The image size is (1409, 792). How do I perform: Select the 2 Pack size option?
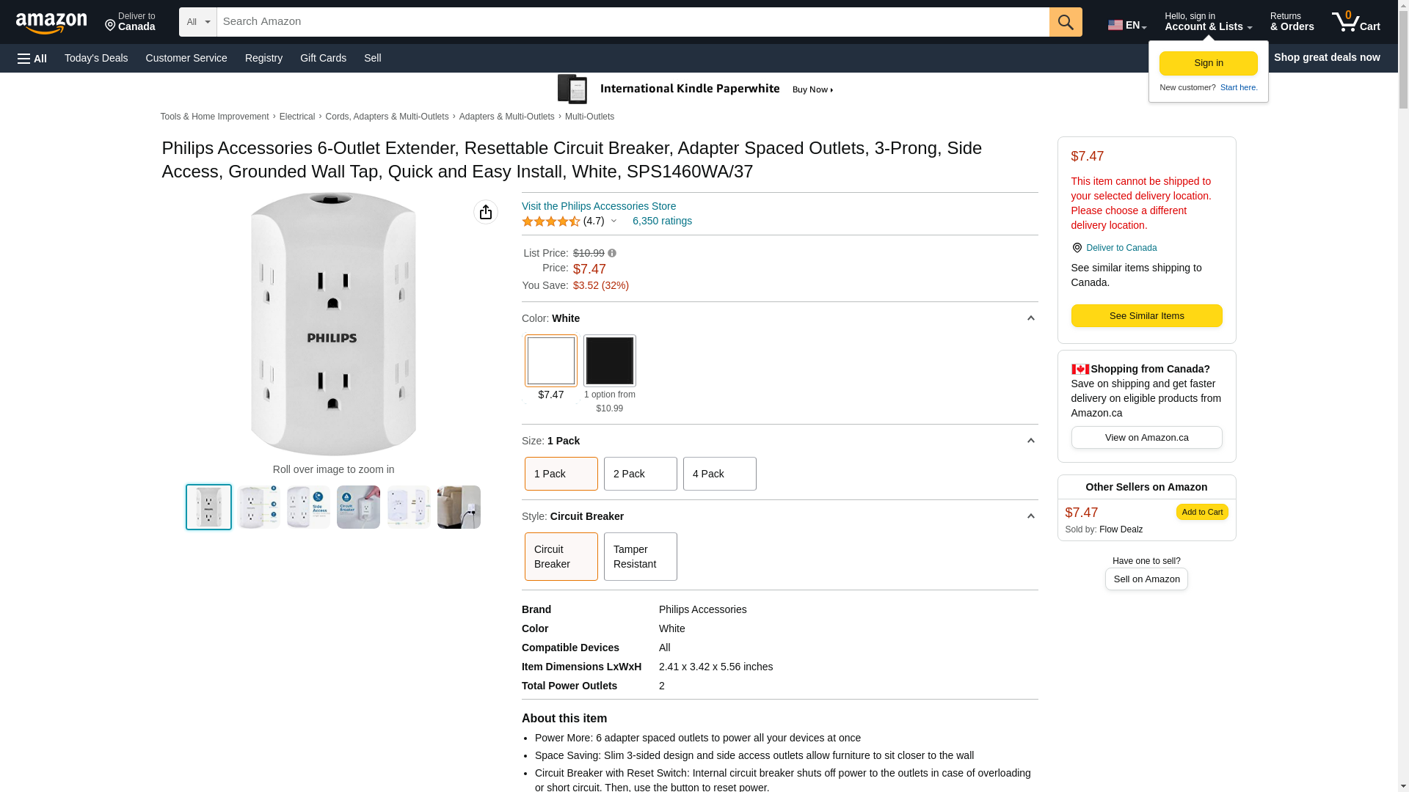(x=640, y=474)
